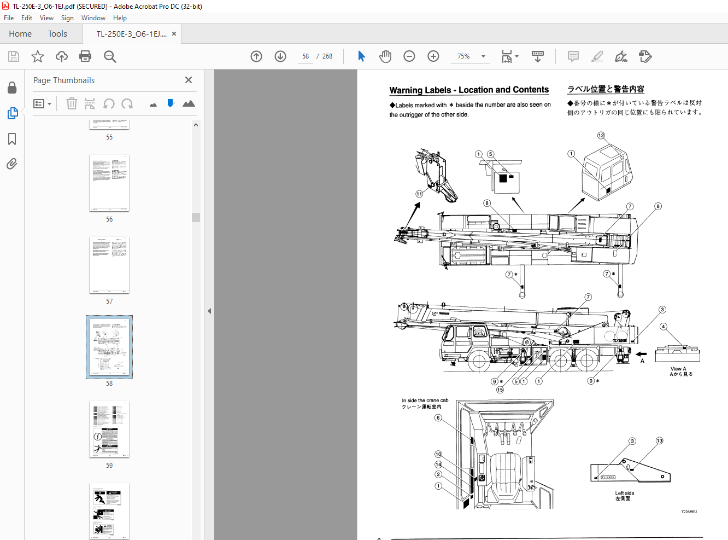
Task: Select the highlight text tool
Action: point(597,56)
